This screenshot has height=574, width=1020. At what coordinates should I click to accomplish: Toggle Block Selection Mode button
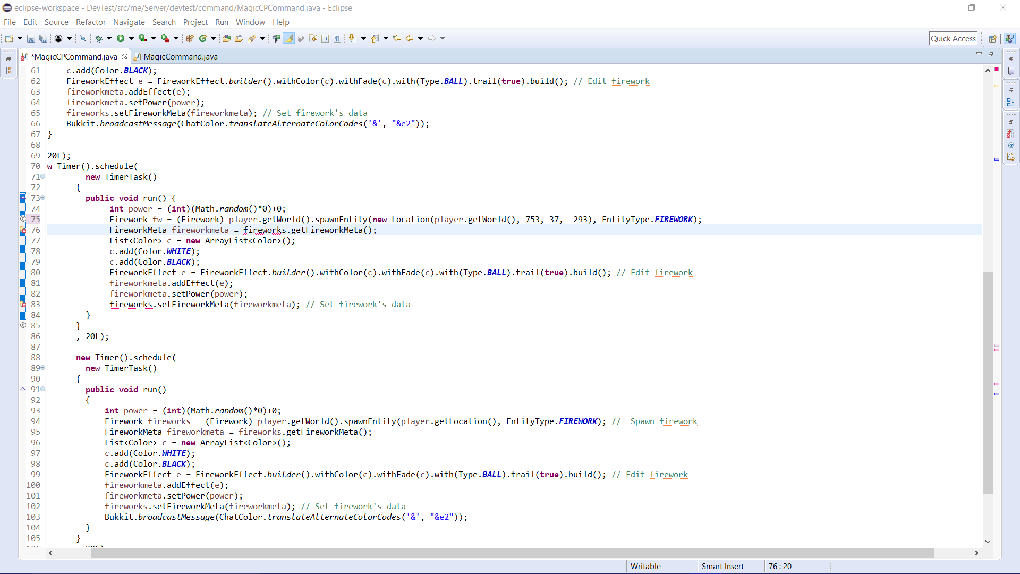tap(325, 38)
